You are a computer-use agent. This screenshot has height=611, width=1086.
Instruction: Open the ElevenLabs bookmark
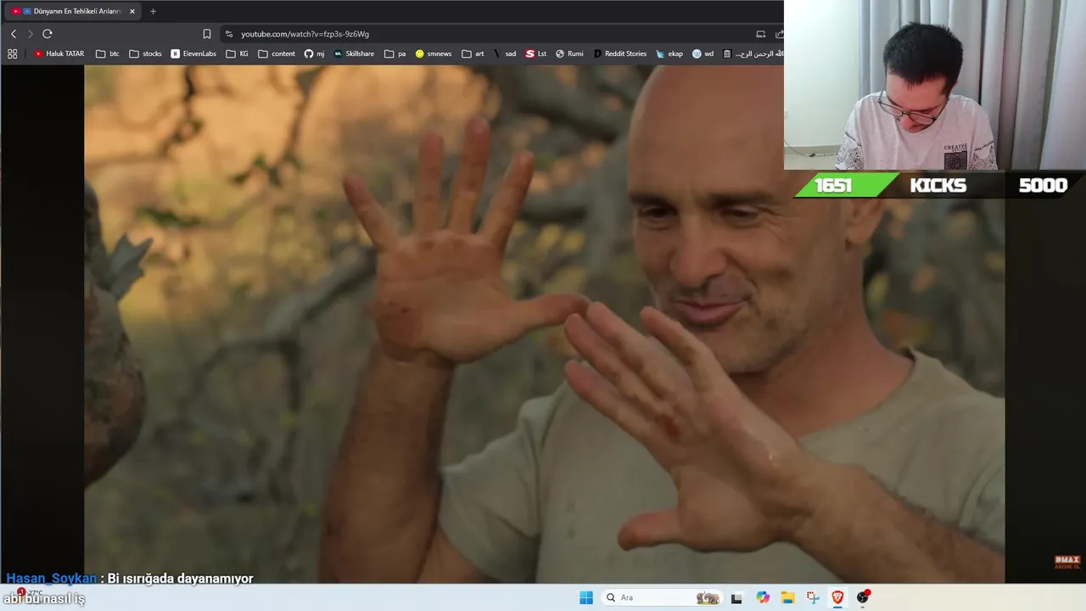(193, 53)
